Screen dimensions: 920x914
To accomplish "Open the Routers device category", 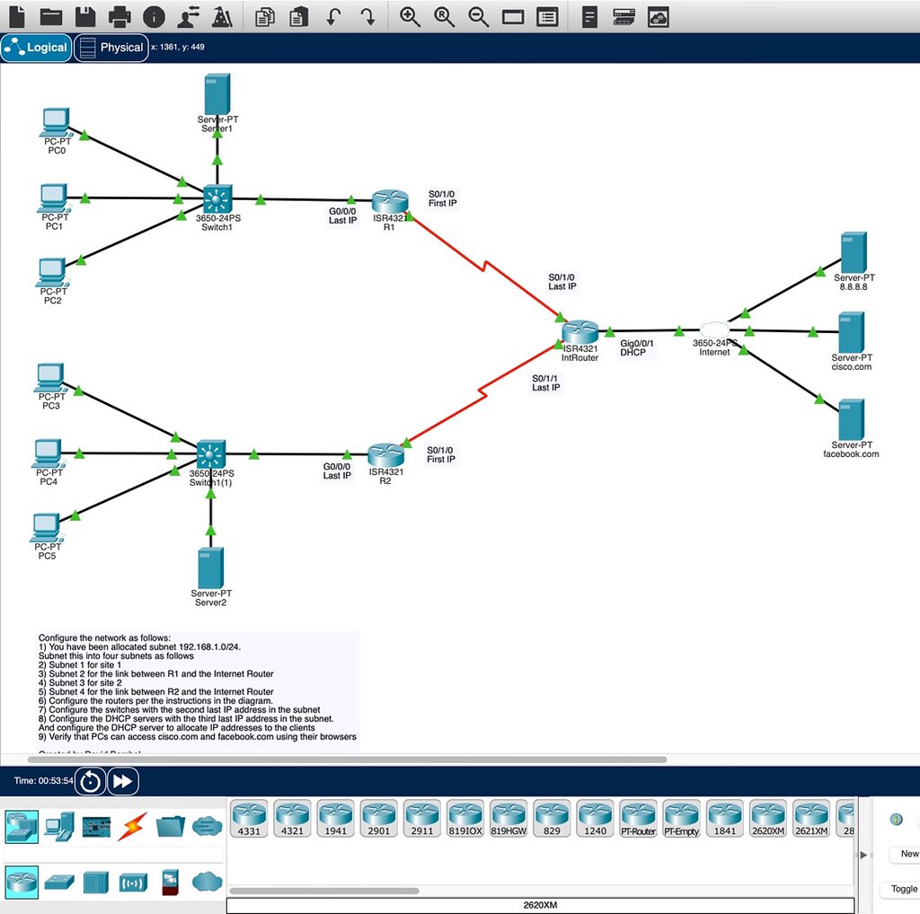I will pos(22,882).
